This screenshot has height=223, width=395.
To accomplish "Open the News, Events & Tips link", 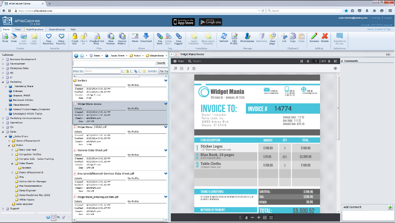I will [378, 29].
